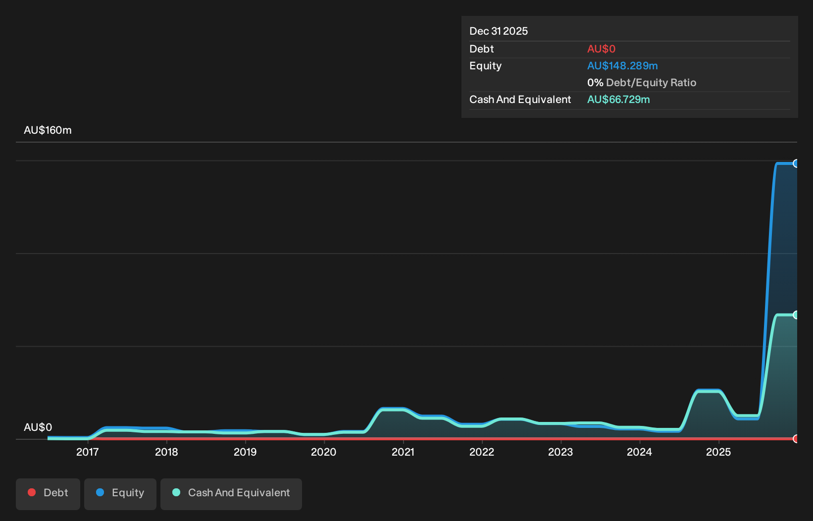
Task: Select the AU$148.289m equity value
Action: coord(622,66)
